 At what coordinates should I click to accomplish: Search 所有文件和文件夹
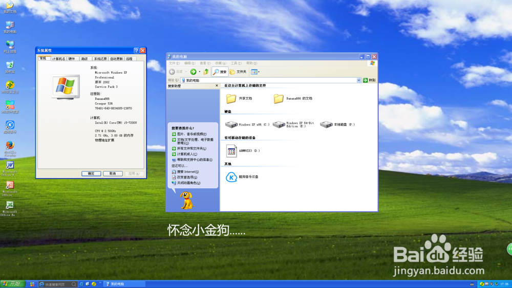coord(189,148)
